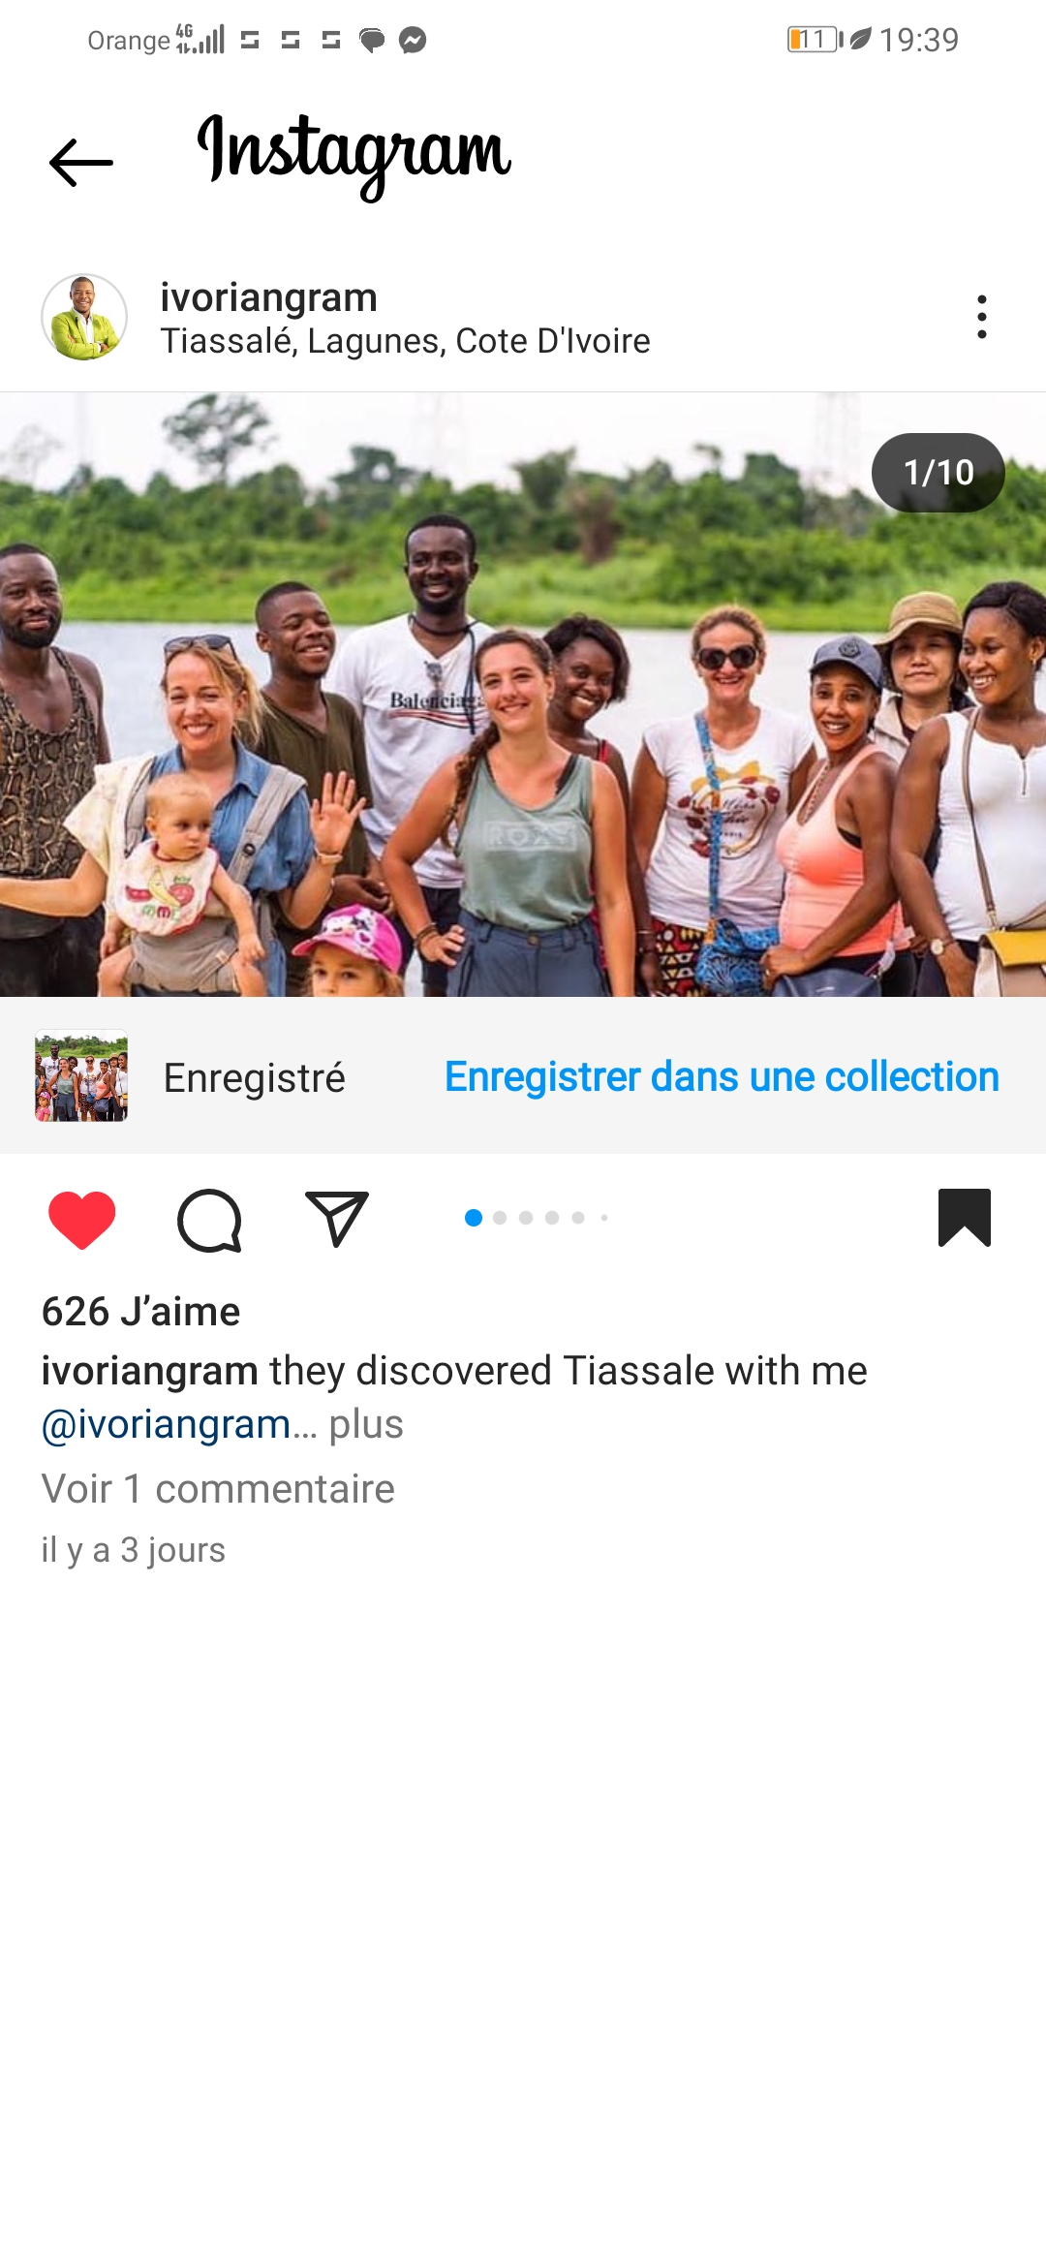Tap the Tiassalé, Lagunes location label

(405, 341)
